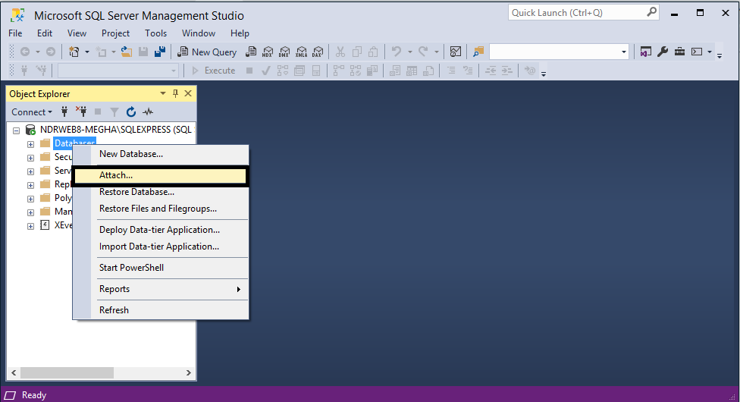Click the DAX query icon
This screenshot has height=402, width=740.
pos(318,52)
